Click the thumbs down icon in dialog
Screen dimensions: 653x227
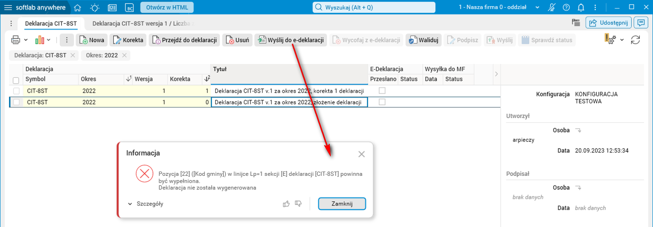(299, 204)
